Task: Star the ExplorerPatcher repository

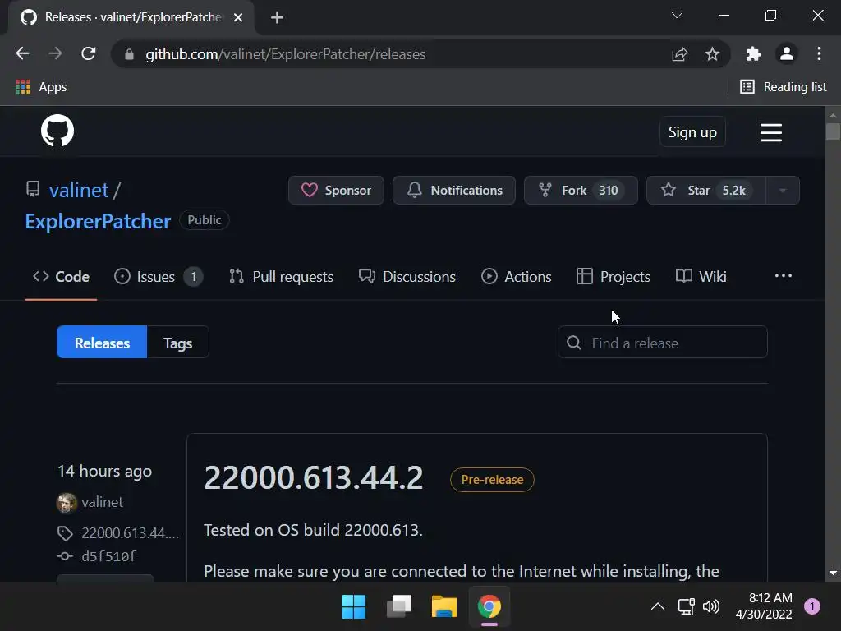Action: pos(705,191)
